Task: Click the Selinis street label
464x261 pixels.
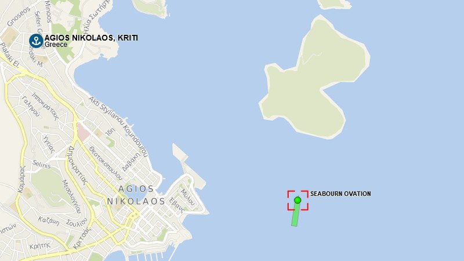Action: click(42, 164)
